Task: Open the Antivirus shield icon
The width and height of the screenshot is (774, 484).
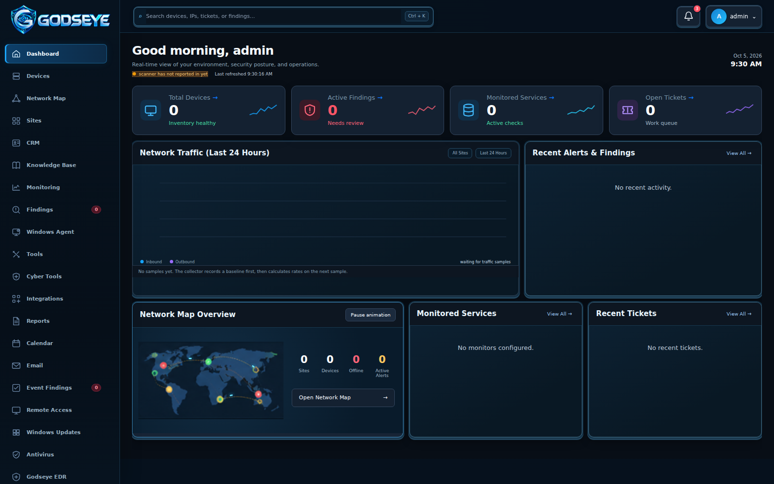Action: (16, 454)
